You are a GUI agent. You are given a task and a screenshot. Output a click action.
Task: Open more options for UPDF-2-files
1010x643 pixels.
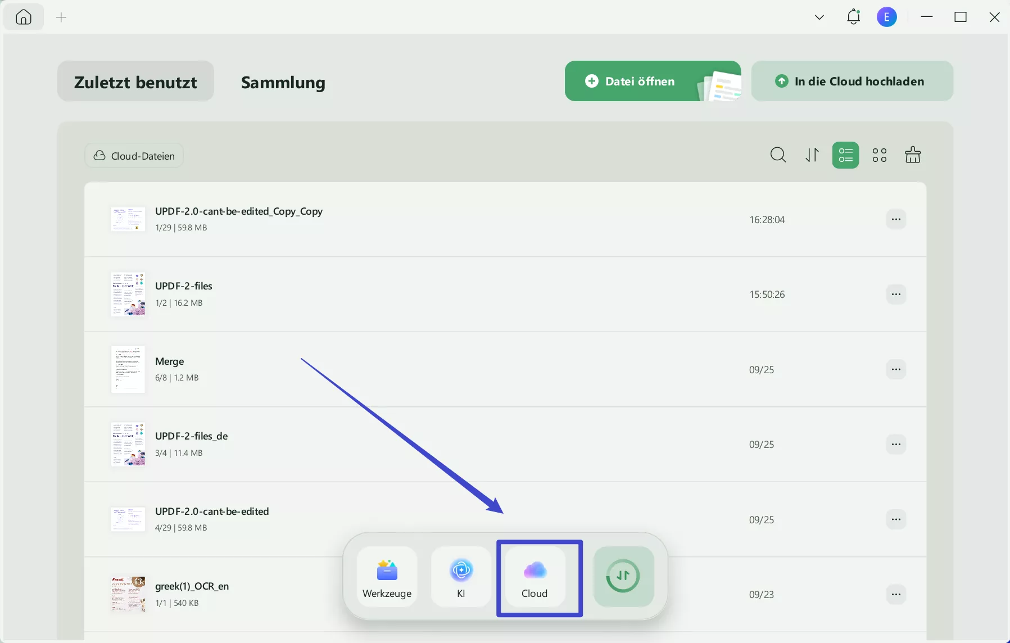click(896, 294)
